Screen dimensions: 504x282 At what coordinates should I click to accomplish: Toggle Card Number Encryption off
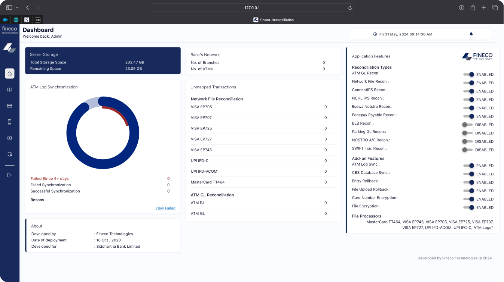[468, 199]
